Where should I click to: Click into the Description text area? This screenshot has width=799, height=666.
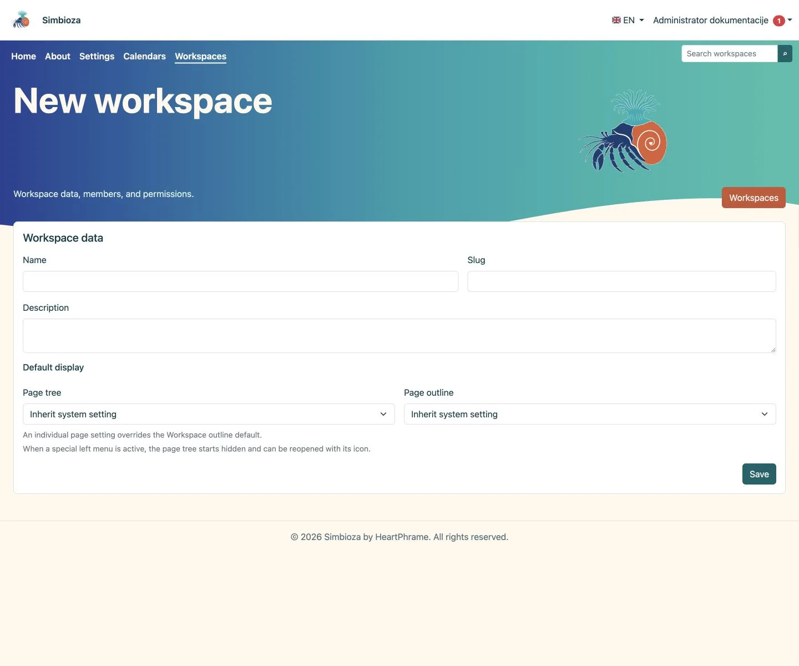click(x=399, y=336)
